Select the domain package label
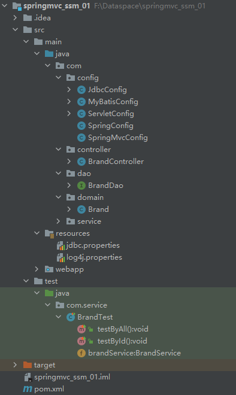This screenshot has width=236, height=395. [90, 197]
